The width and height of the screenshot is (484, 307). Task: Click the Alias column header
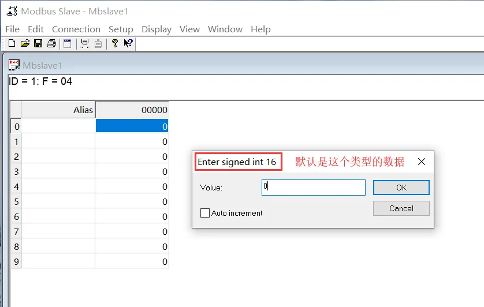58,110
